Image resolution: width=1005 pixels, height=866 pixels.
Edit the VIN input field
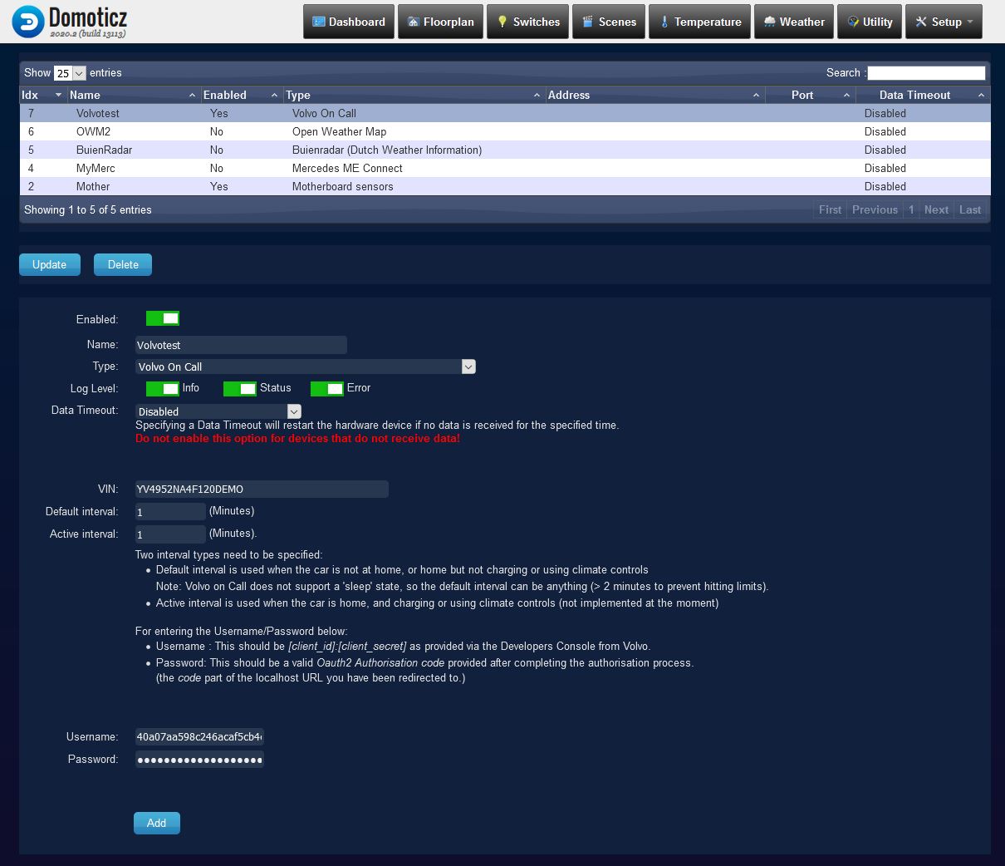(262, 490)
